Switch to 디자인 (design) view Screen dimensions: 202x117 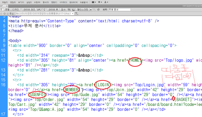click(16, 10)
